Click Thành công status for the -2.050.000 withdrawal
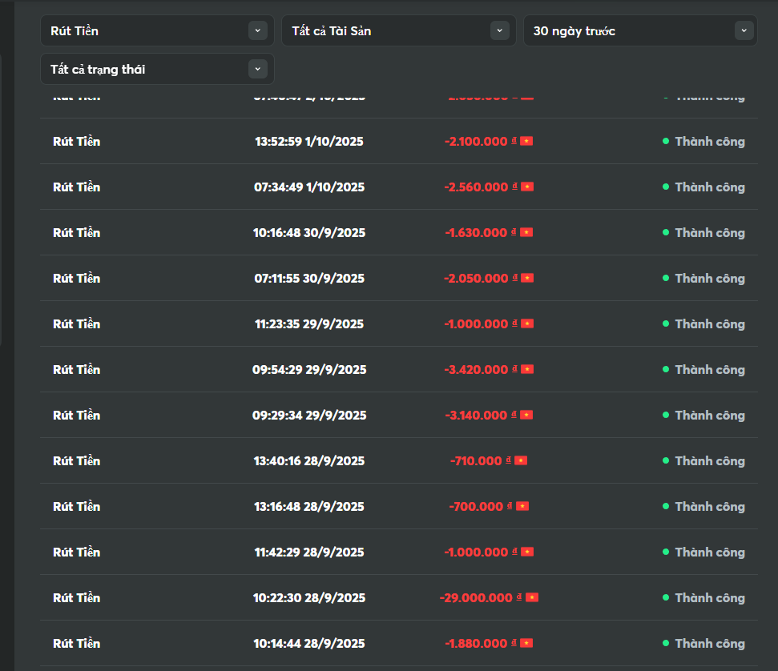The image size is (778, 671). pos(709,279)
